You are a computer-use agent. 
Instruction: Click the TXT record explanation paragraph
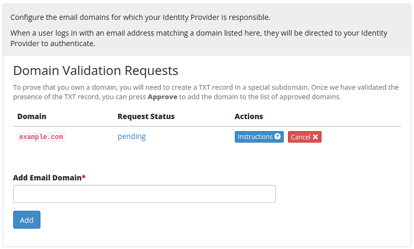tap(206, 92)
